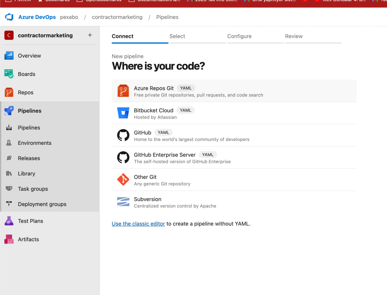Click the Environments icon
Viewport: 387px width, 295px height.
tap(9, 143)
